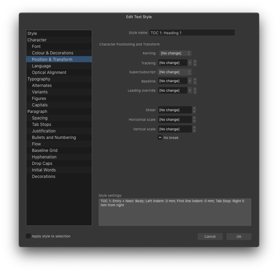Confirm changes with the OK button
The height and width of the screenshot is (272, 278).
tap(239, 236)
